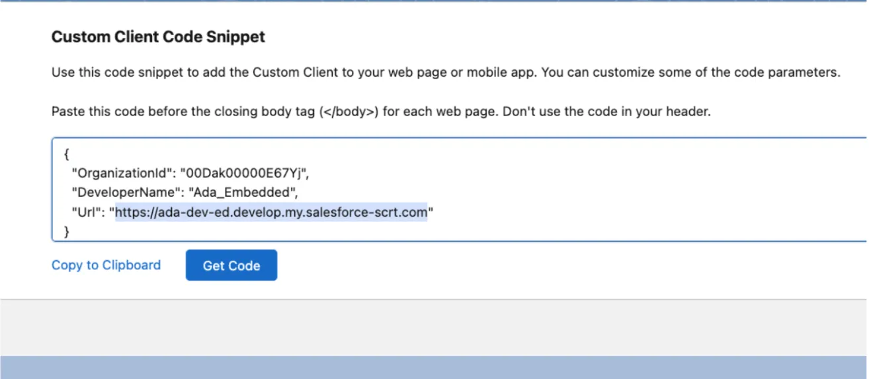869x379 pixels.
Task: Click the "OrganizationId" line in snippet
Action: click(x=190, y=174)
